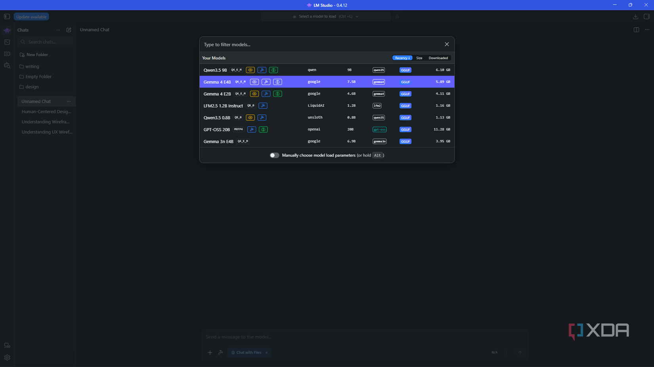Image resolution: width=654 pixels, height=367 pixels.
Task: Click the Search chats field
Action: click(x=45, y=42)
